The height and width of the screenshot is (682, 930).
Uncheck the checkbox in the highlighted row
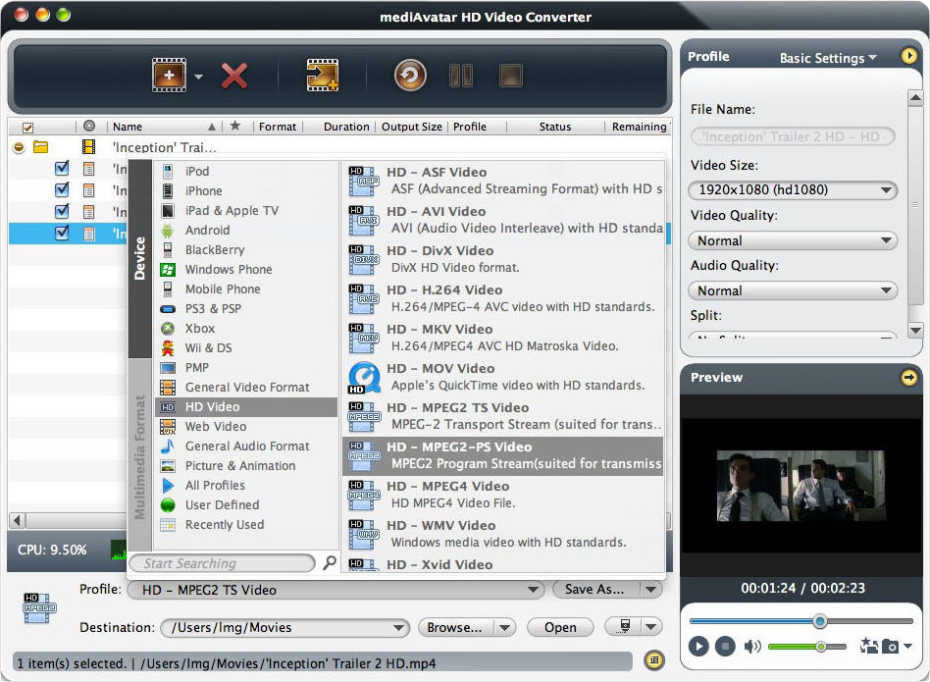pos(61,233)
